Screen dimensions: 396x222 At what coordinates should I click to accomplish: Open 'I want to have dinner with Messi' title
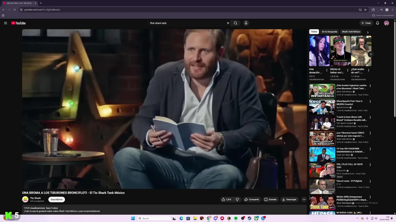click(x=352, y=118)
